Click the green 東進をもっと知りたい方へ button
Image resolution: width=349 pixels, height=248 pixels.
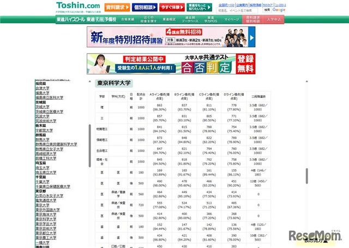(x=200, y=7)
